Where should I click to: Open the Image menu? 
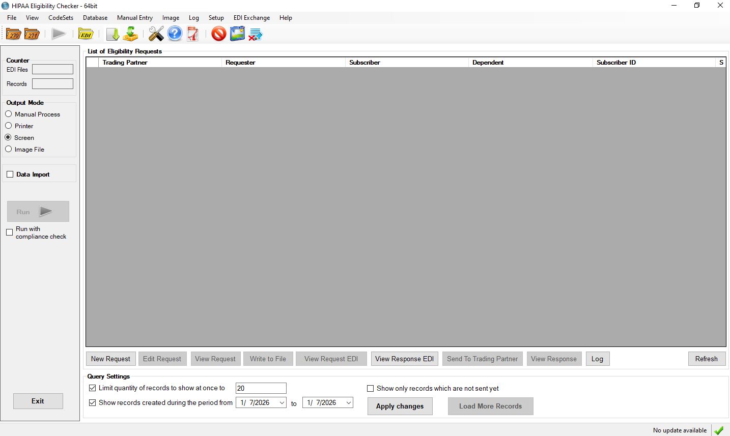171,18
